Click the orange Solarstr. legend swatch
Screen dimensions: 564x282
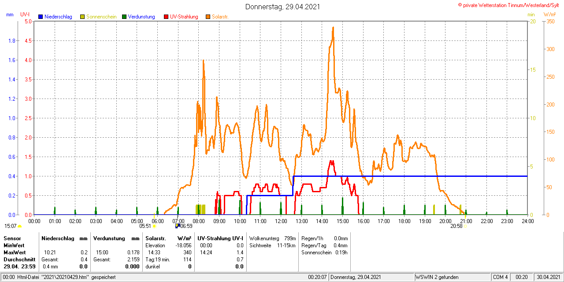[208, 17]
